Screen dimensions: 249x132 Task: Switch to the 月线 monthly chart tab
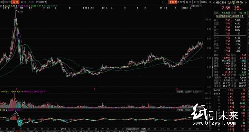pos(31,2)
